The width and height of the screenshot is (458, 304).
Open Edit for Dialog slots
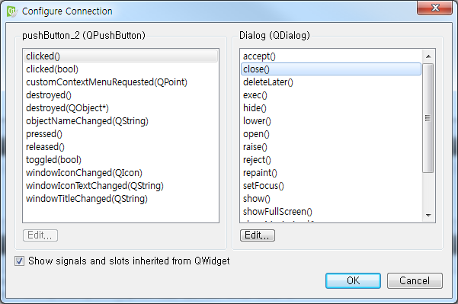pyautogui.click(x=258, y=235)
